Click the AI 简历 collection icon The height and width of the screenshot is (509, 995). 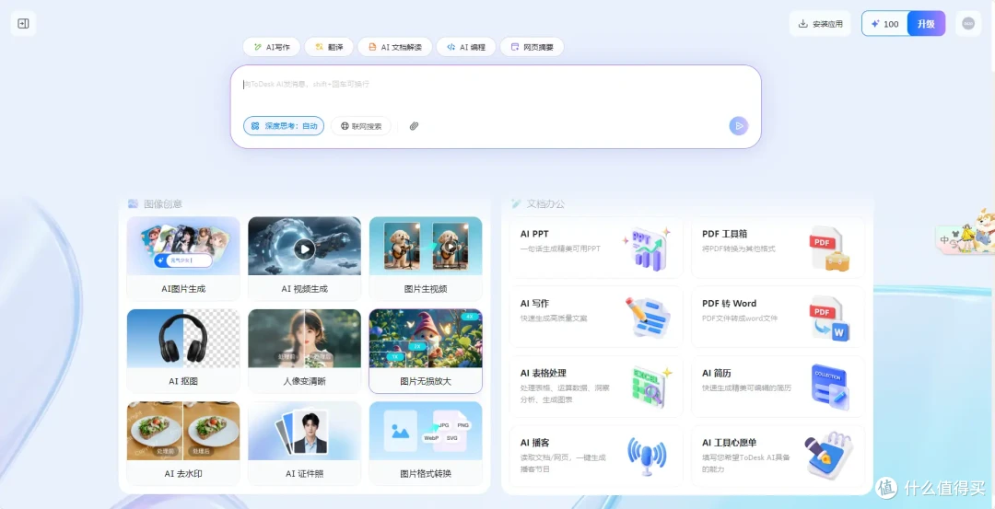[829, 387]
